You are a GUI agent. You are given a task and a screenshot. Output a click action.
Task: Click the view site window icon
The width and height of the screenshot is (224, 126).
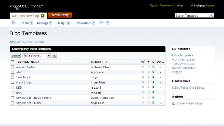[x=107, y=23]
